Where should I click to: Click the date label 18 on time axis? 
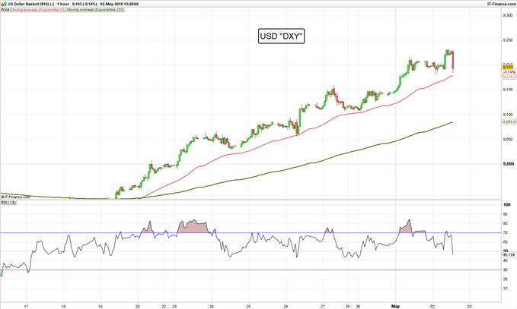click(63, 307)
